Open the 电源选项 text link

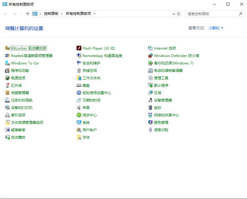(x=18, y=78)
